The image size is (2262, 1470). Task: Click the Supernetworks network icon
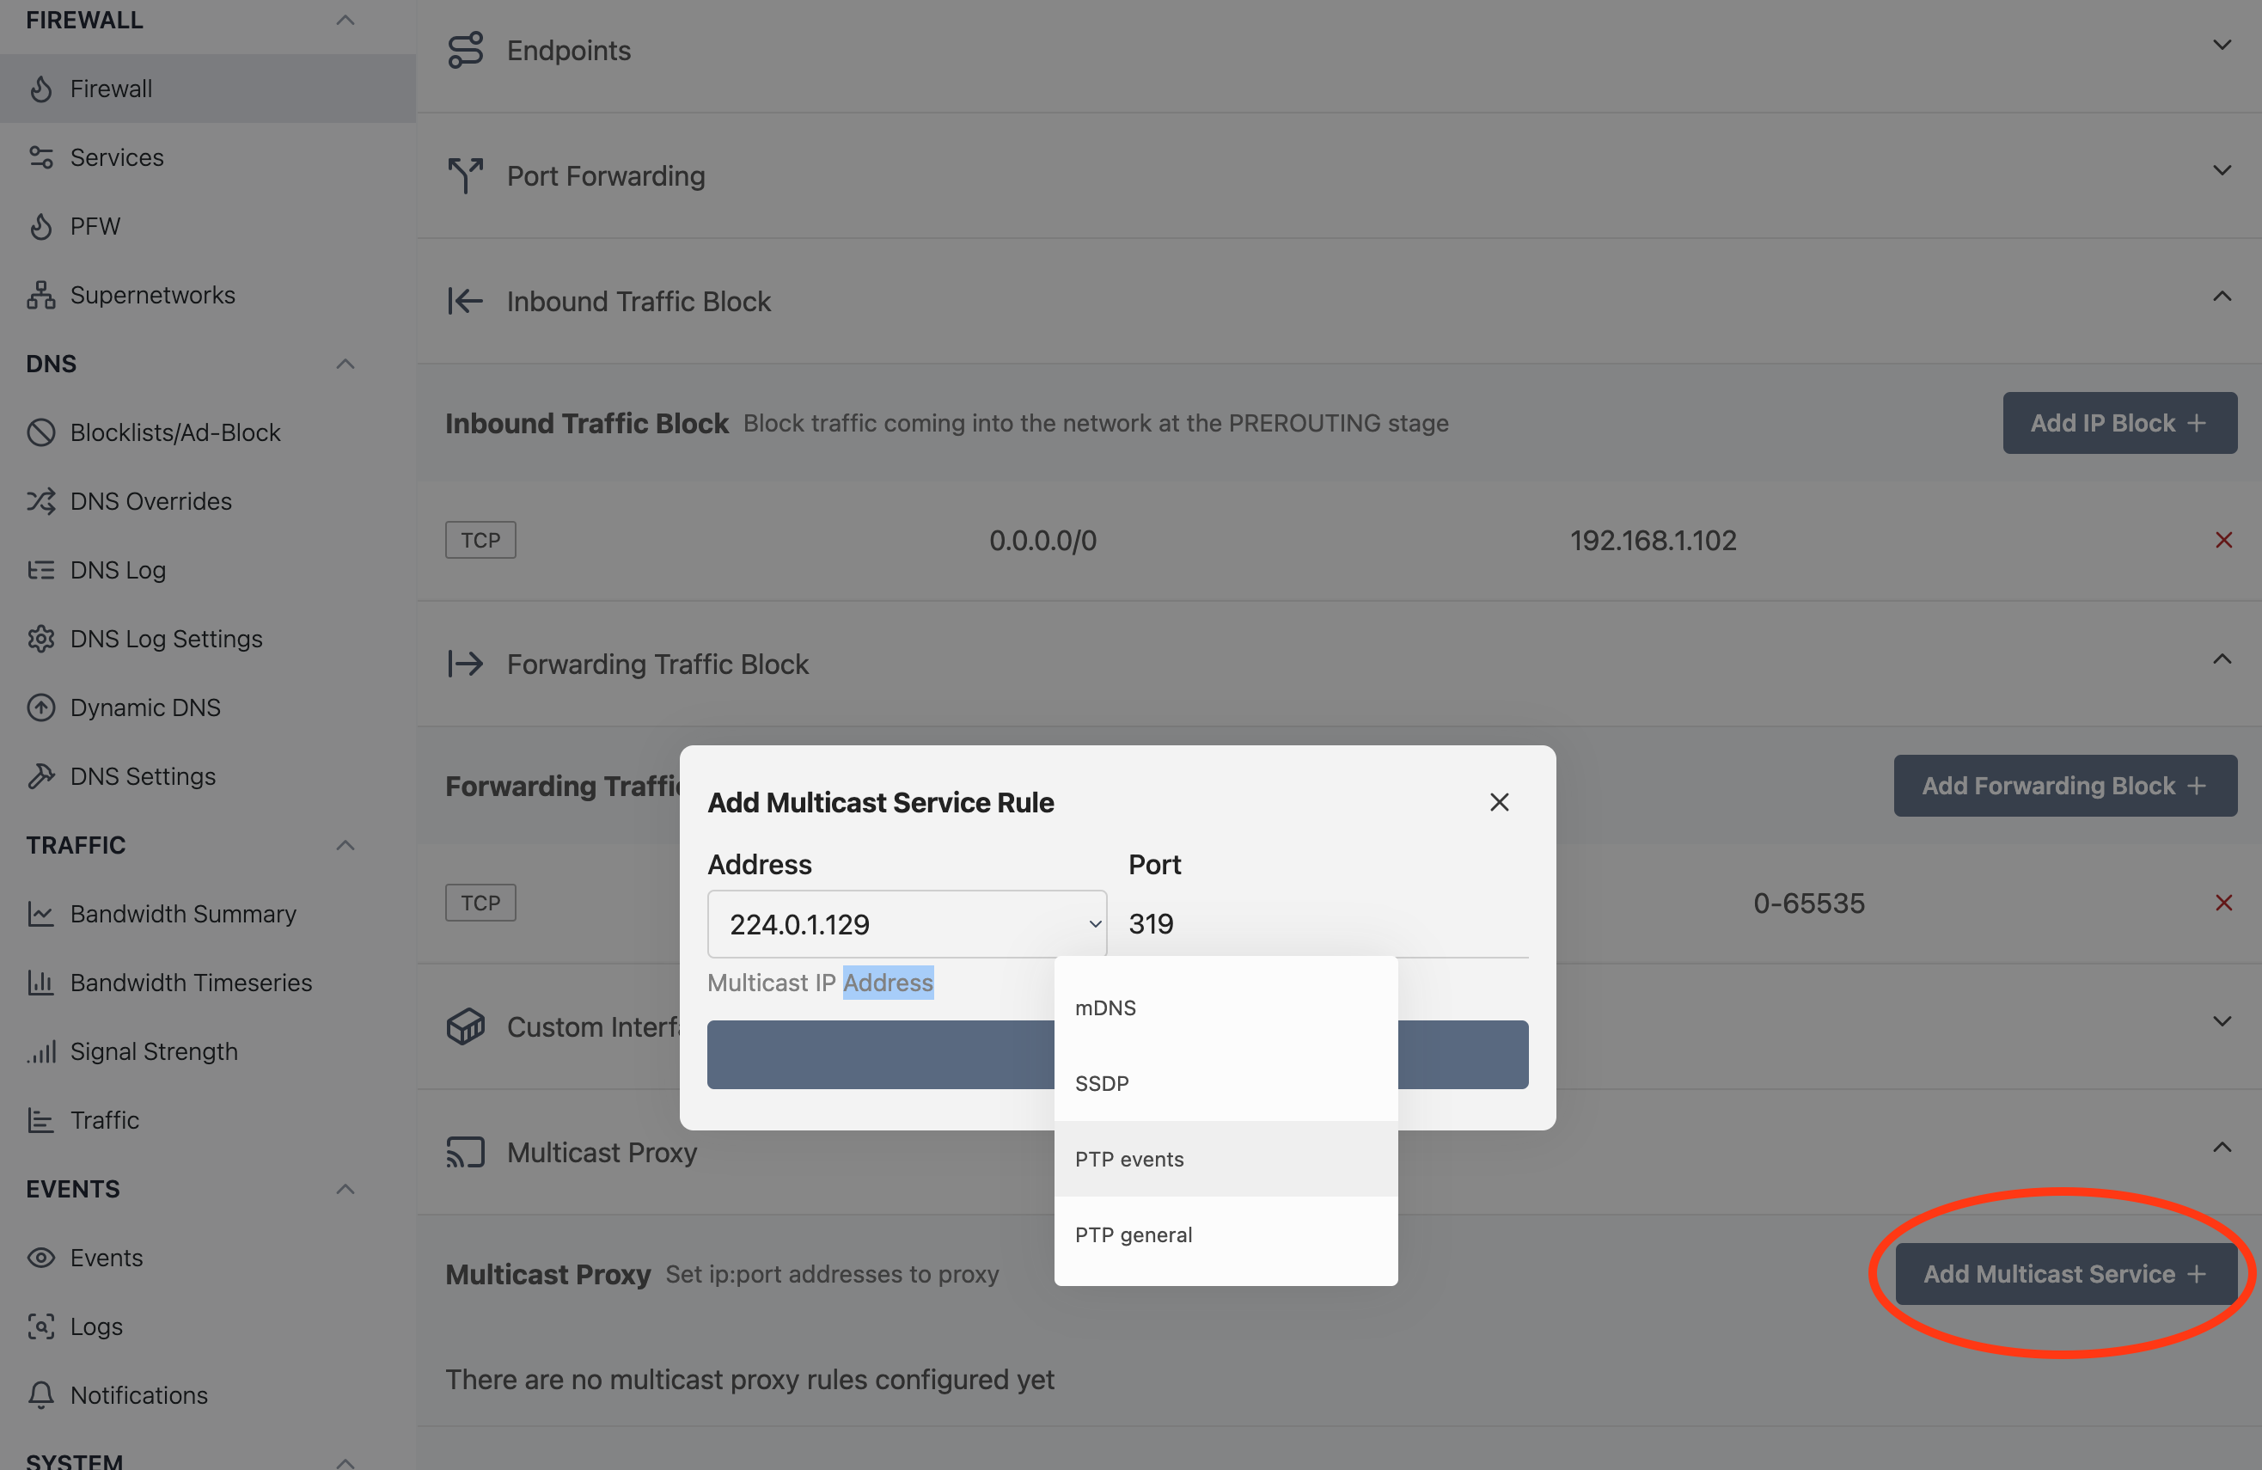point(41,295)
